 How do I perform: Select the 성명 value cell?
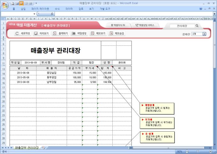tap(122, 63)
